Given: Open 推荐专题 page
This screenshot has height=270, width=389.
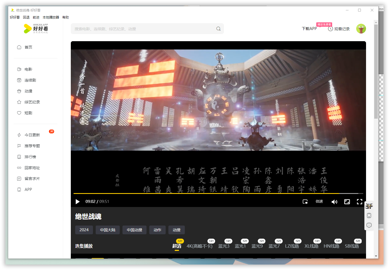Looking at the screenshot, I should point(32,146).
